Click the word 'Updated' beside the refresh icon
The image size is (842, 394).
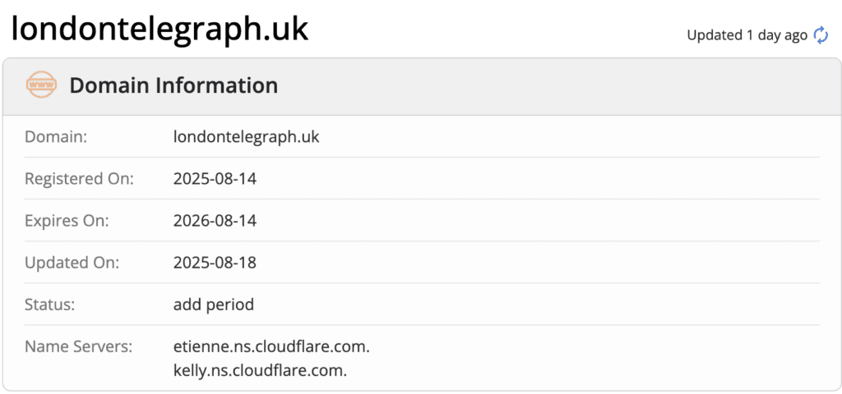[715, 35]
